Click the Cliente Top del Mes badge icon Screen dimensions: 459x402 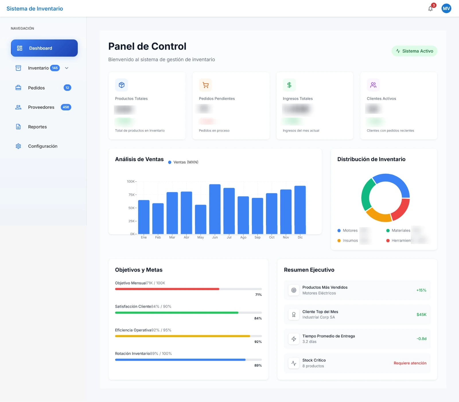click(x=294, y=314)
